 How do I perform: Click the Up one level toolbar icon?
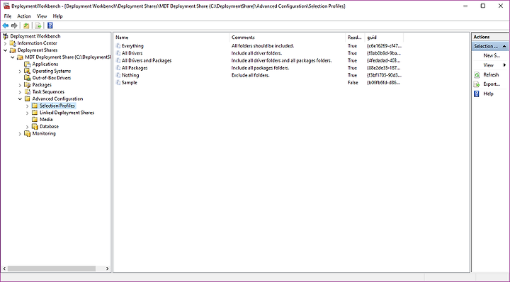[x=26, y=26]
